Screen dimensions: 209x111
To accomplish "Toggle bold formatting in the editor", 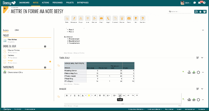I will coord(67,95).
